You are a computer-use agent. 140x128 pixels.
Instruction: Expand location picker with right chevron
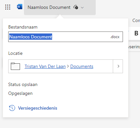click(118, 66)
